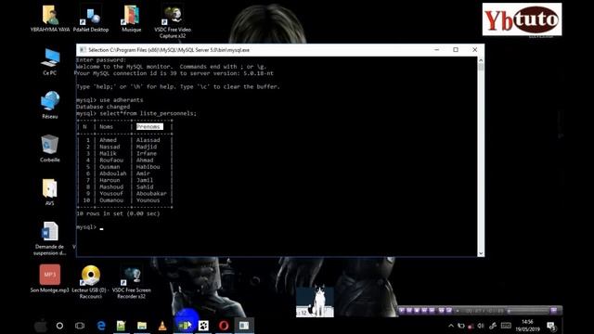Viewport: 594px width, 334px height.
Task: Click the mysql console title bar icon
Action: (83, 50)
